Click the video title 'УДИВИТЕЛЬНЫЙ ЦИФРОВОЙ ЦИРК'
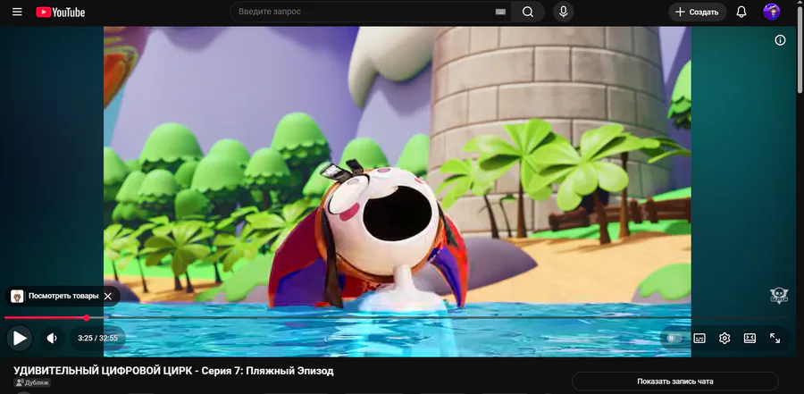The image size is (804, 394). [x=173, y=371]
